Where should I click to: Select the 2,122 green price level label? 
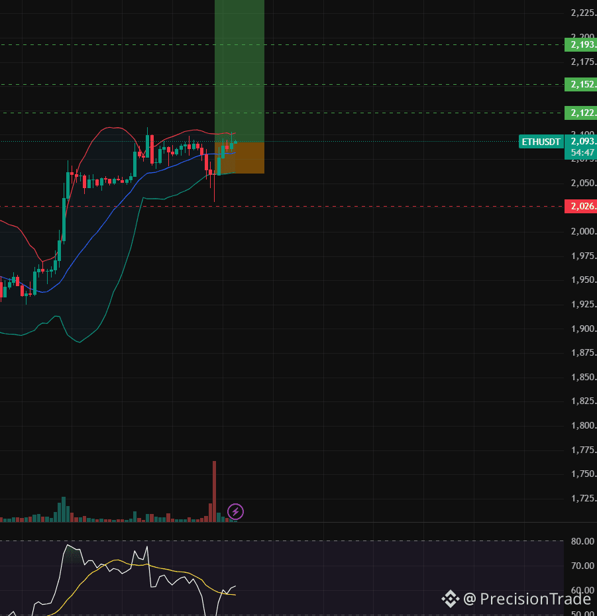click(580, 113)
